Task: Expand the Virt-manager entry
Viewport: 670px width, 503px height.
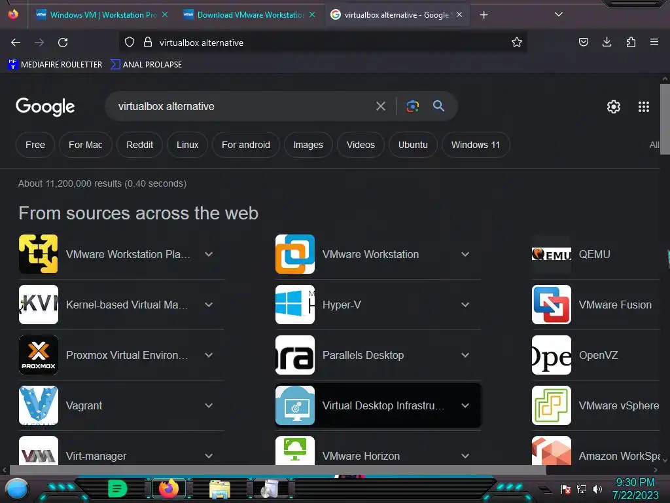Action: [209, 456]
